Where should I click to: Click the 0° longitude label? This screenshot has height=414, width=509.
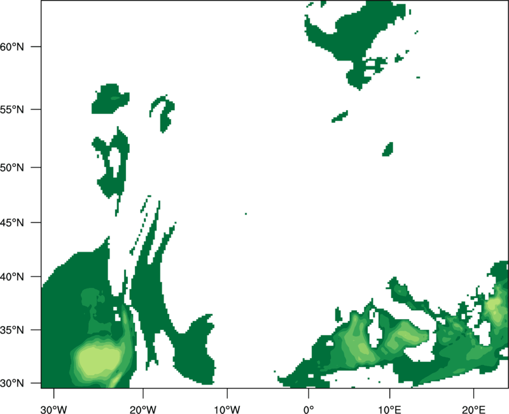click(309, 410)
